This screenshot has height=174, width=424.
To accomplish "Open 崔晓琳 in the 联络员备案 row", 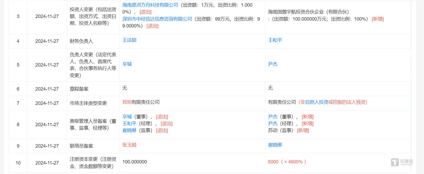I will pyautogui.click(x=275, y=145).
